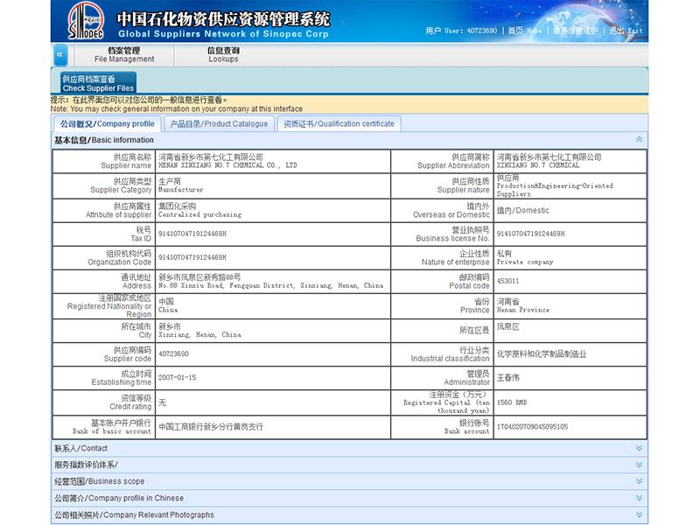Go to the Home link in header
This screenshot has width=700, height=525.
[525, 31]
